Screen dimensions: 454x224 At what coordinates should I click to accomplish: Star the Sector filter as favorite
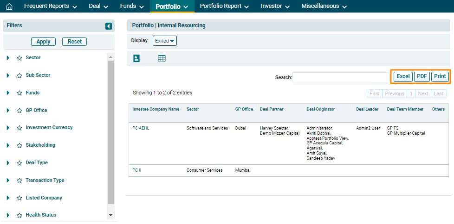19,58
